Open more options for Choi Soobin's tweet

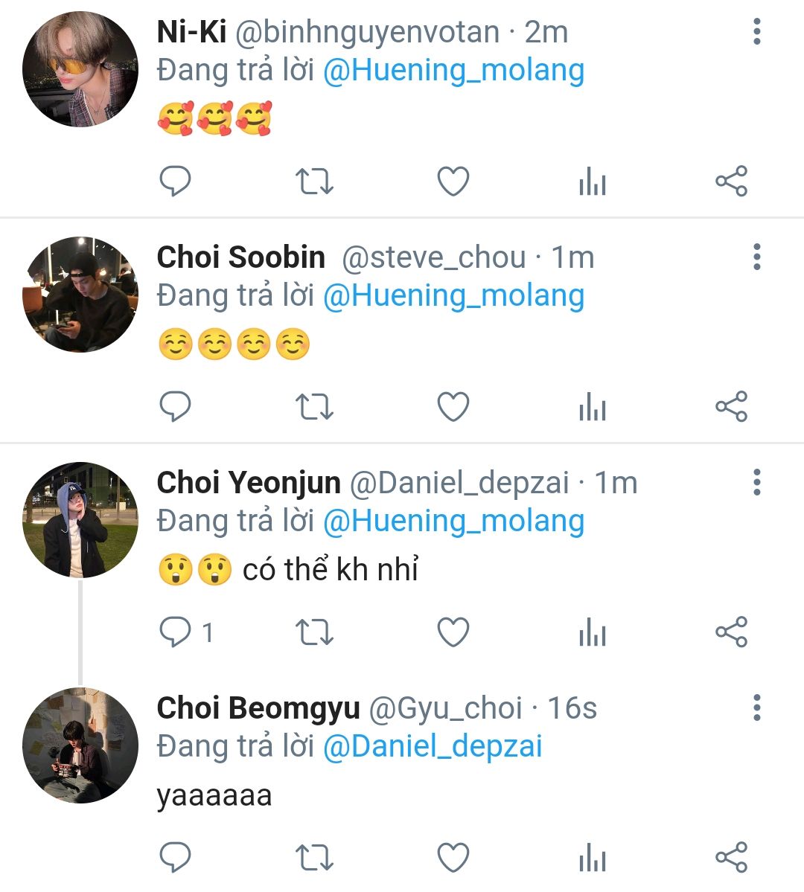pos(757,257)
